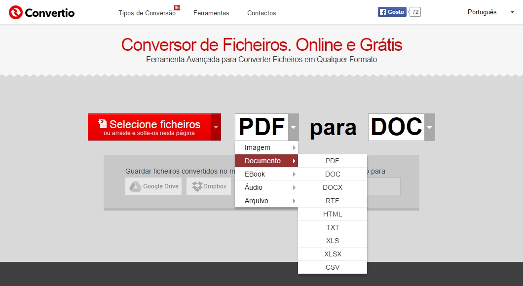Click the 72 likes counter

[x=415, y=12]
